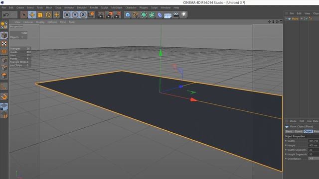
Task: Open the Camera objects palette
Action: point(176,14)
